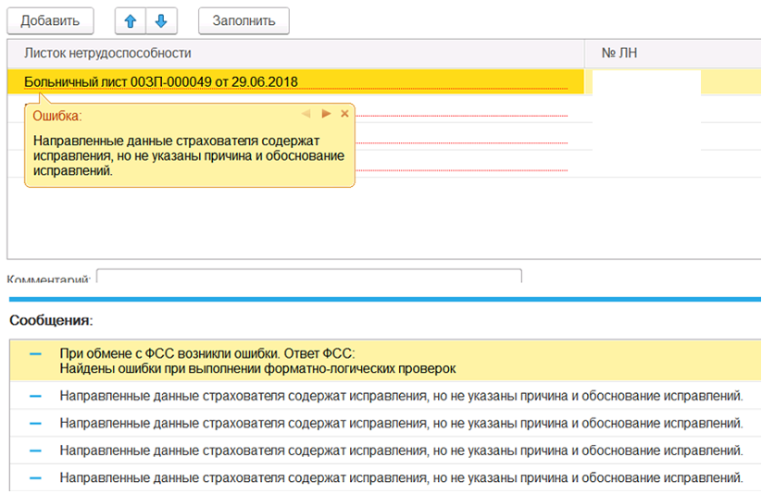Click the error description text in the tooltip
762x494 pixels.
189,155
